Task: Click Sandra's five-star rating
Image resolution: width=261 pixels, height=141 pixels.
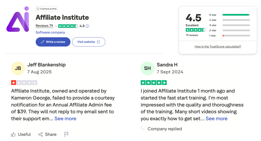Action: 153,83
